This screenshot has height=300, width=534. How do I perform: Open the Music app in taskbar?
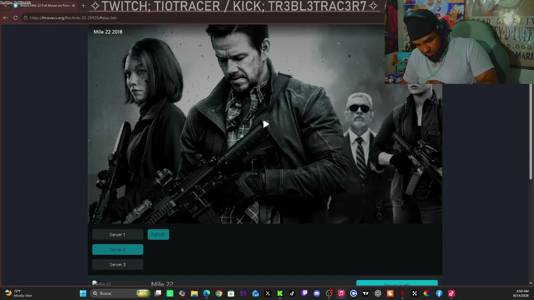coord(341,293)
